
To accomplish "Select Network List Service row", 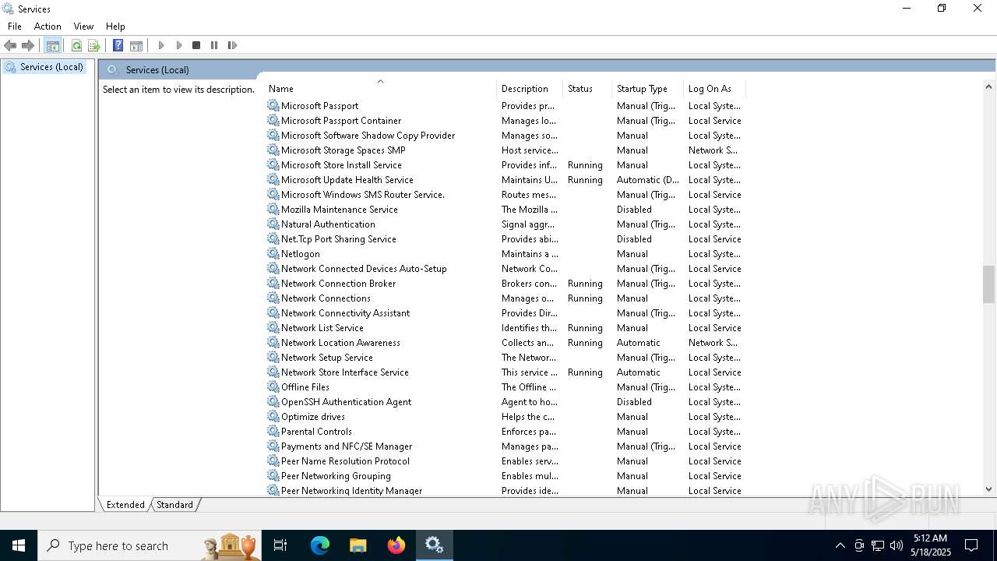I will 505,328.
